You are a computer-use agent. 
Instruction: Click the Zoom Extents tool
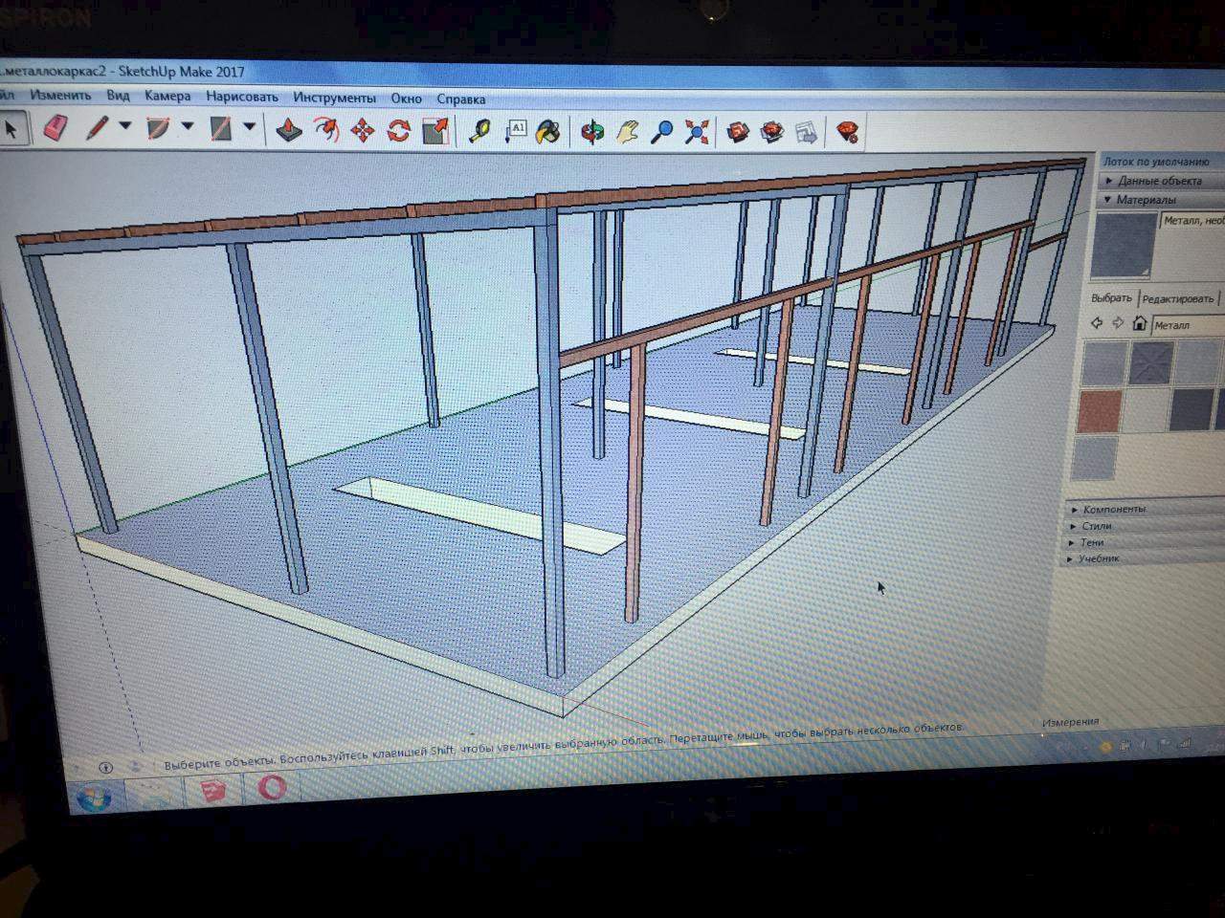697,131
